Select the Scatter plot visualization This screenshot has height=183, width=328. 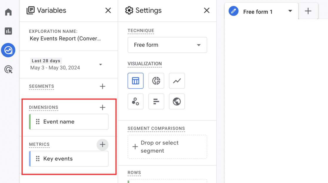point(135,102)
